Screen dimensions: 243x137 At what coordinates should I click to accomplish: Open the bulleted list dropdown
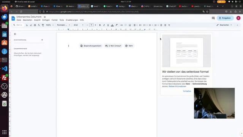tap(151, 25)
